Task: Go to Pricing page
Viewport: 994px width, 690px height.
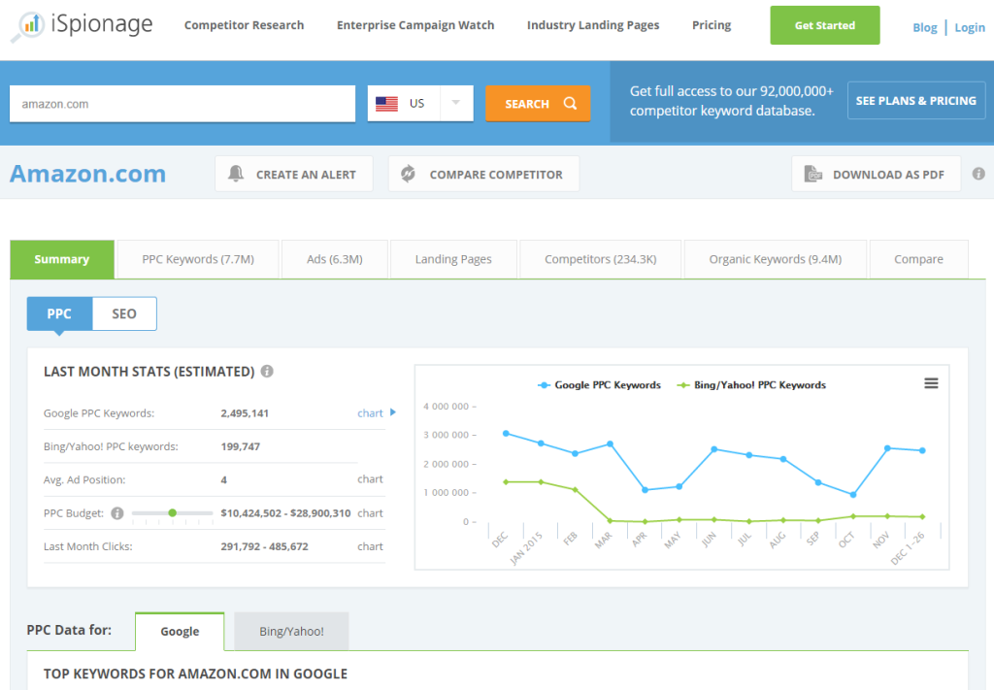Action: point(712,25)
